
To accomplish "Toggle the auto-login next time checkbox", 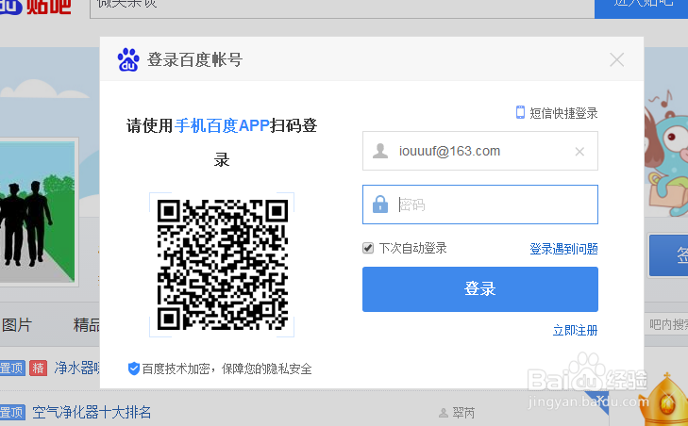I will click(368, 248).
